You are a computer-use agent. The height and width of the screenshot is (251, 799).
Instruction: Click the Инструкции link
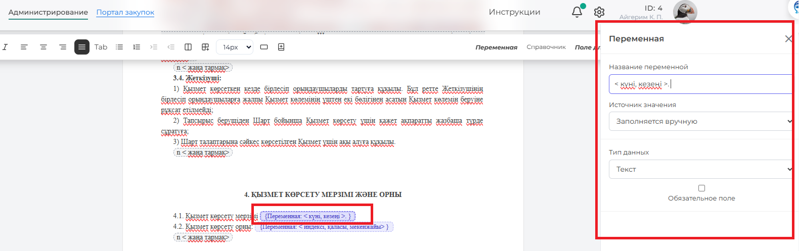coord(514,12)
